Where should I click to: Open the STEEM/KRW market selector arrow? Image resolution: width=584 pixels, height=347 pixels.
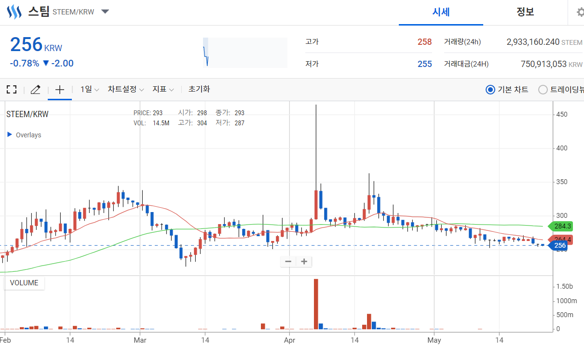(x=105, y=12)
